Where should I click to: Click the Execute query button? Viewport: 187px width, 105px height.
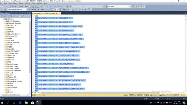pos(32,9)
